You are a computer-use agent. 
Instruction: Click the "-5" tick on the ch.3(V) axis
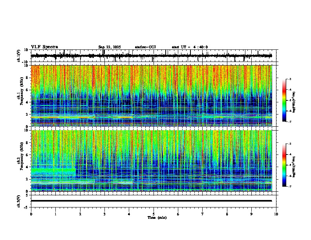[x=27, y=207]
